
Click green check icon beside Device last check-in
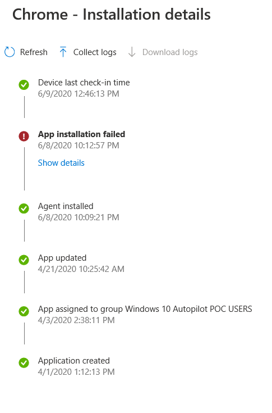tap(24, 85)
